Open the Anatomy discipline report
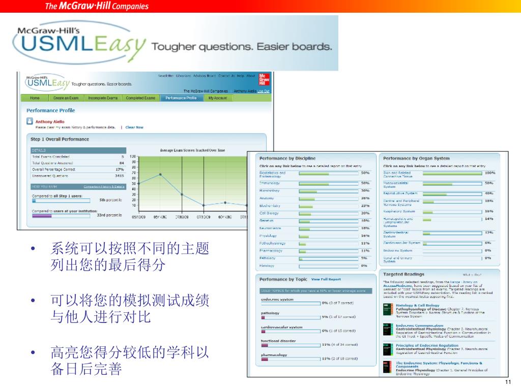The height and width of the screenshot is (390, 521). [267, 198]
